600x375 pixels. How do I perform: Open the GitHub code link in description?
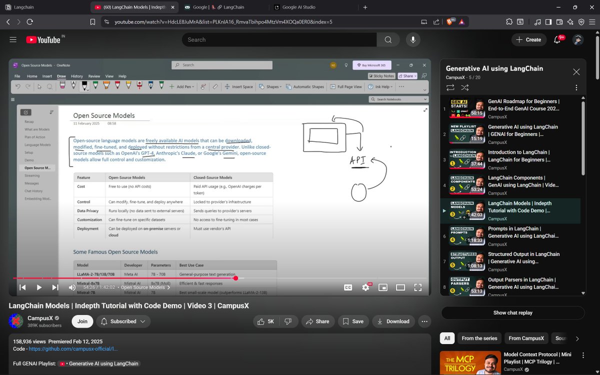(x=73, y=349)
